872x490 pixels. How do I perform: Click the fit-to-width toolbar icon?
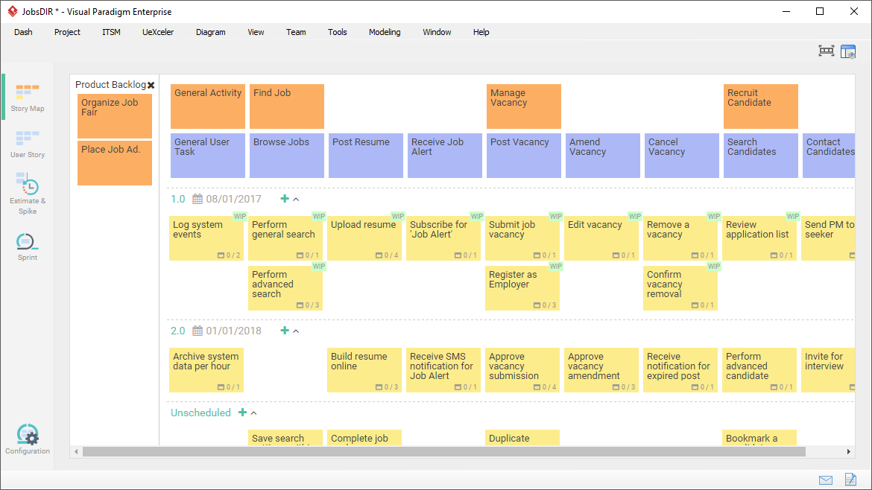coord(827,51)
